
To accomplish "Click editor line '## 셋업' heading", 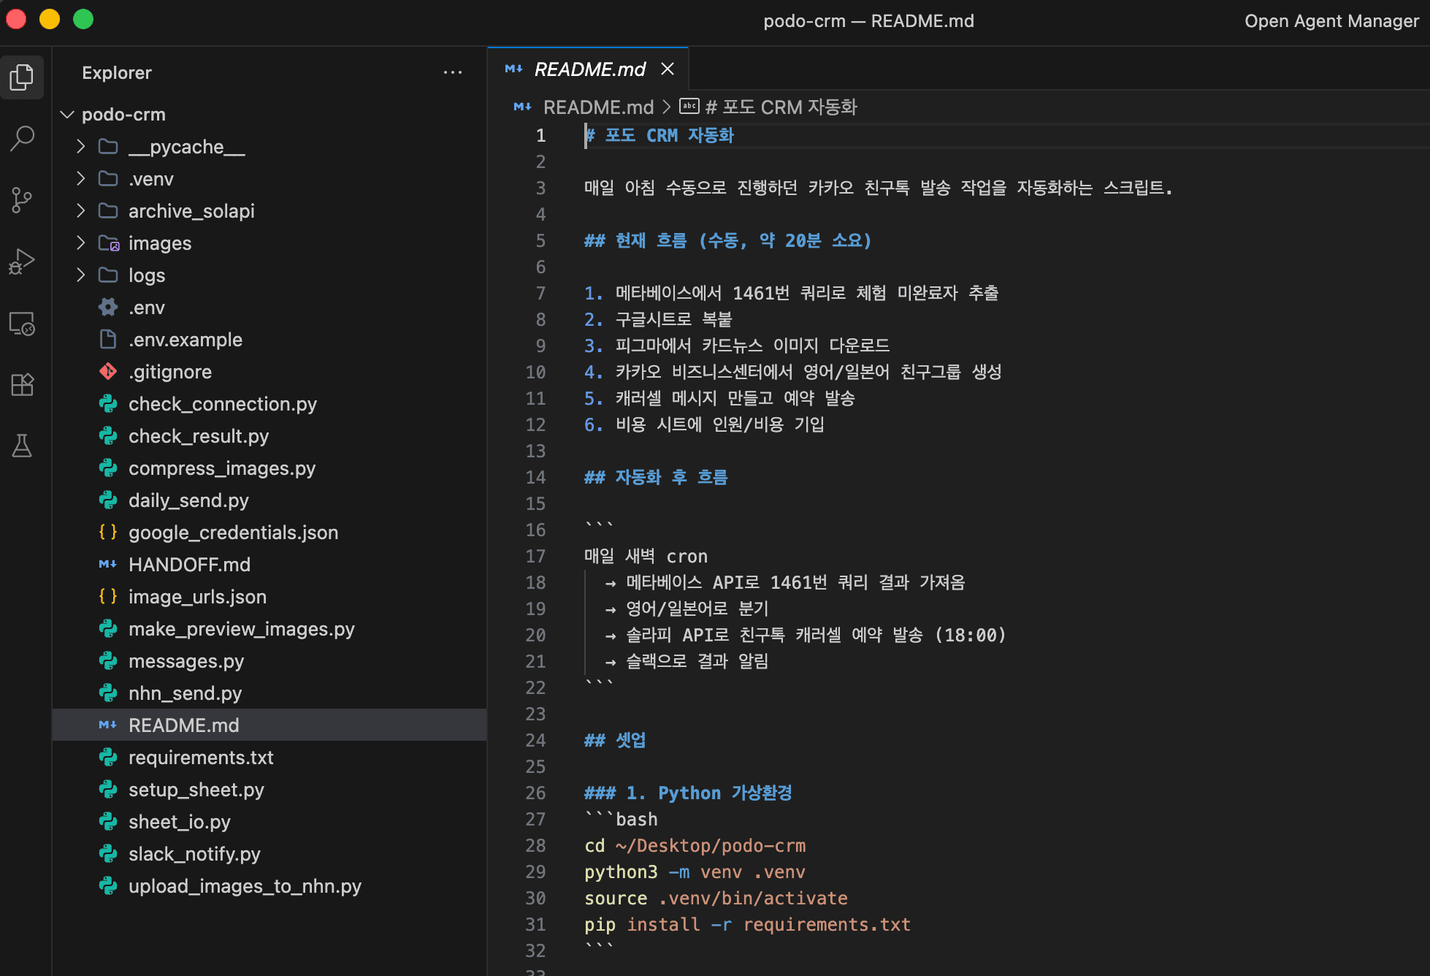I will [x=615, y=740].
